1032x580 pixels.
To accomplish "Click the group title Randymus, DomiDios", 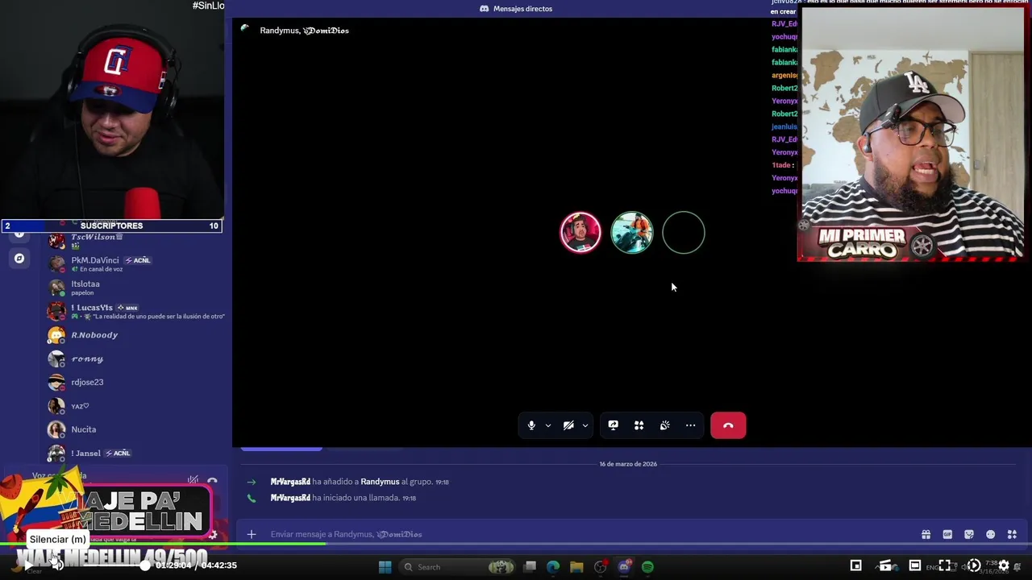I will (x=304, y=30).
